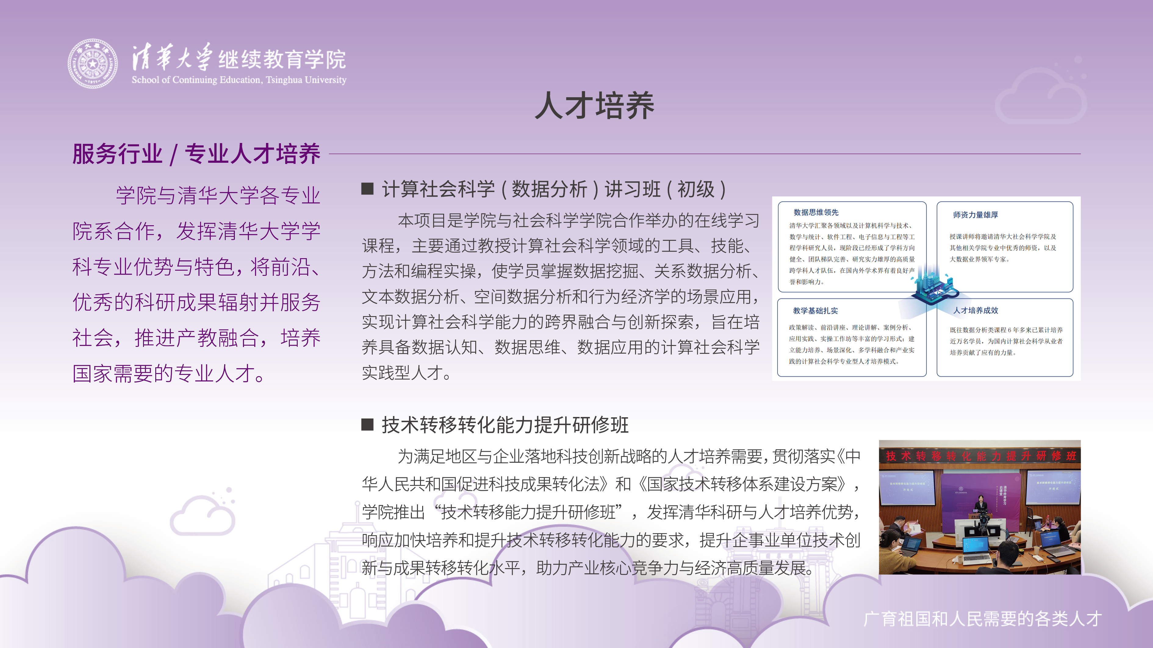Select heading 技术转移转化能力提升研修班
1153x648 pixels.
(505, 425)
